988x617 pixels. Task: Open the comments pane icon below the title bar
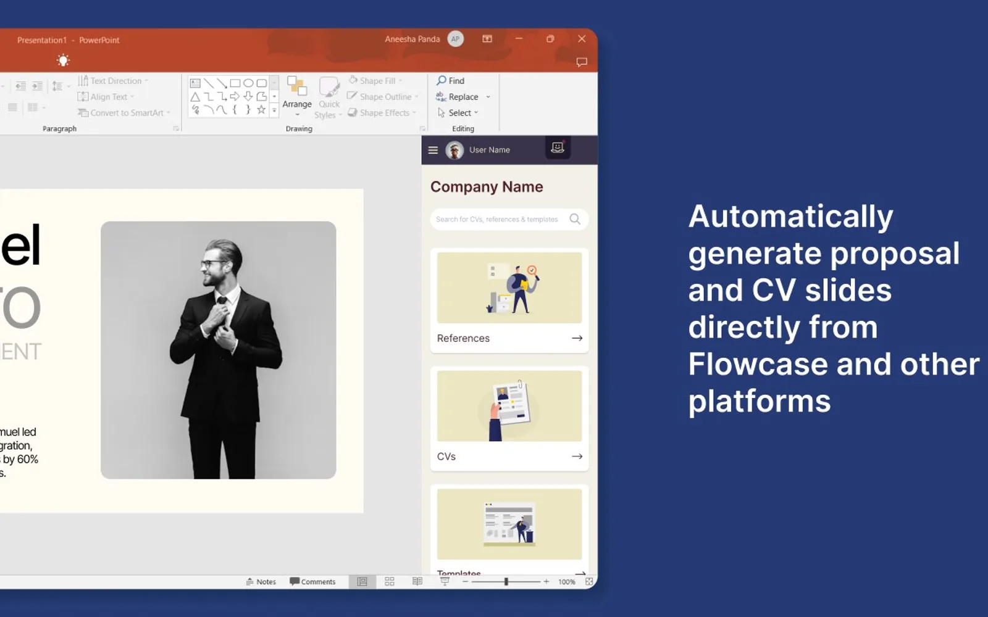click(x=582, y=62)
